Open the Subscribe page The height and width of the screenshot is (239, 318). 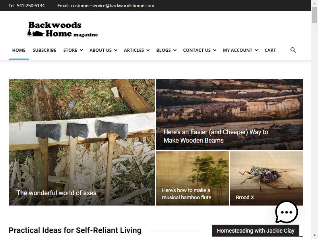tap(45, 50)
